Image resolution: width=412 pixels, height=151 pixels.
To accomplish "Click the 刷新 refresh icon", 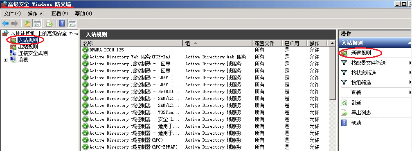I will click(344, 103).
